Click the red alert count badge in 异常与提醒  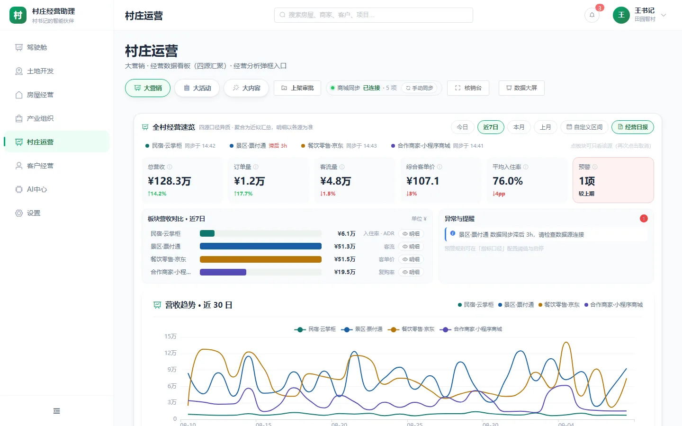(644, 218)
